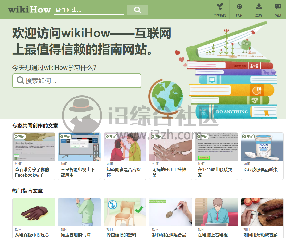Click the 专家共同创作的文章 section heading
The width and height of the screenshot is (286, 238).
click(35, 126)
